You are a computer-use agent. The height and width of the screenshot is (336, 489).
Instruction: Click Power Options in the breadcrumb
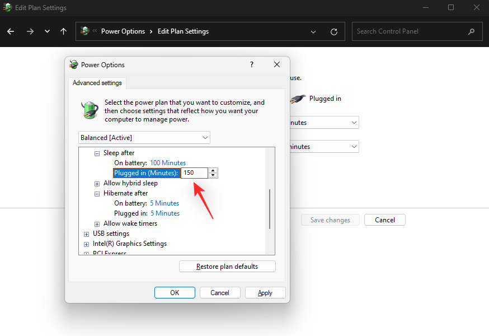tap(123, 31)
